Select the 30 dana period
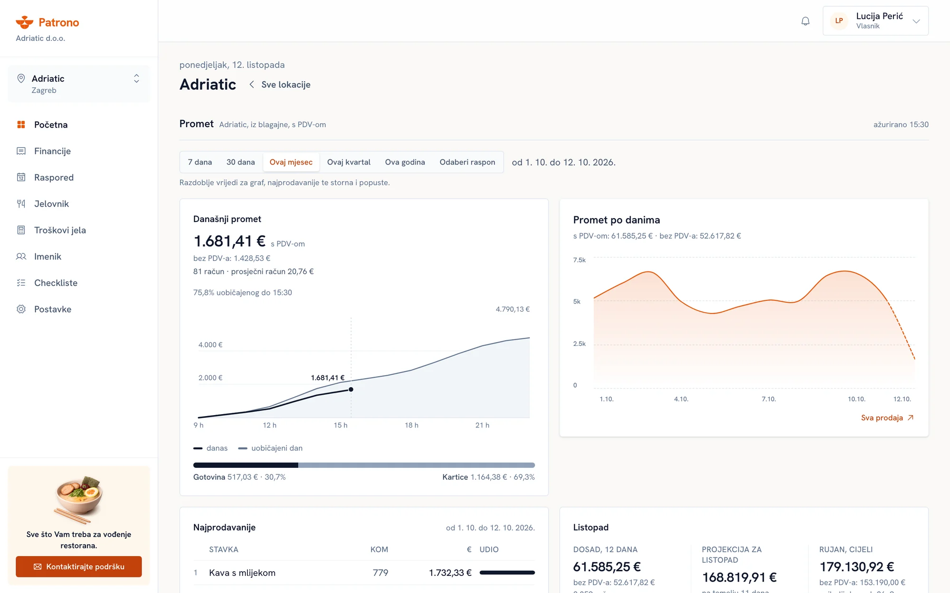 click(x=241, y=162)
